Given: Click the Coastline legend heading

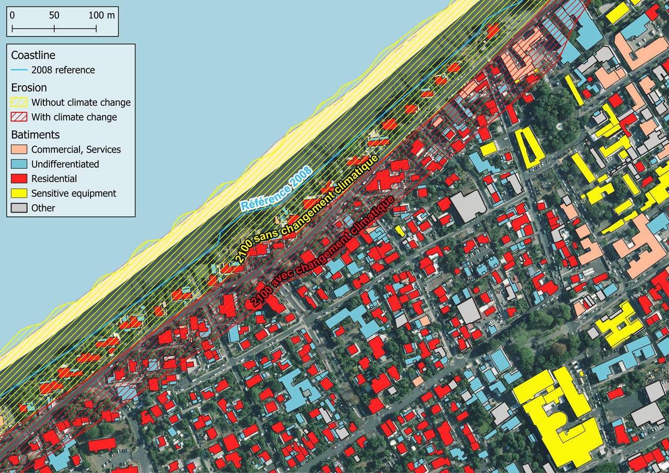Looking at the screenshot, I should point(33,55).
